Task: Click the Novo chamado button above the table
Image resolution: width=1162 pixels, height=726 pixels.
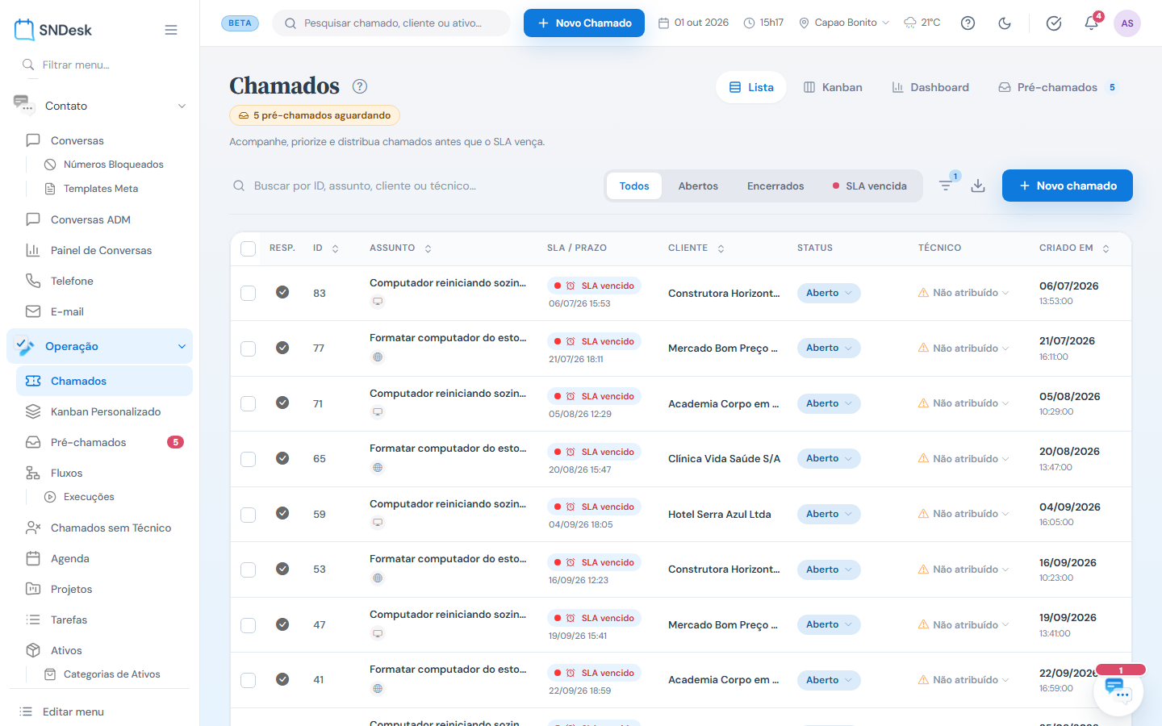Action: pos(1068,186)
